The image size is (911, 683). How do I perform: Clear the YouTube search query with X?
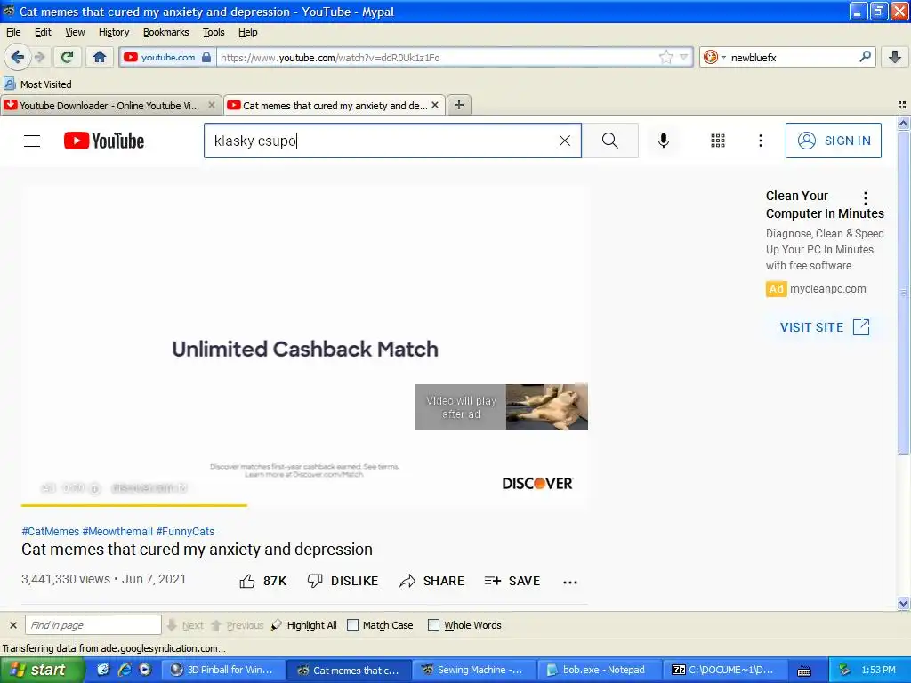tap(565, 141)
